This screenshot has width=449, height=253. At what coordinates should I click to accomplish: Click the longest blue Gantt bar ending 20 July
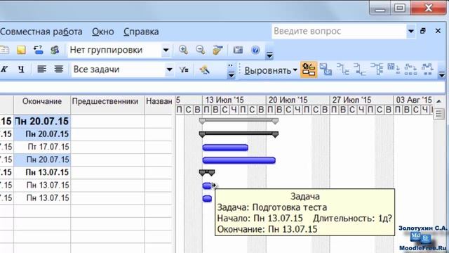tap(239, 160)
